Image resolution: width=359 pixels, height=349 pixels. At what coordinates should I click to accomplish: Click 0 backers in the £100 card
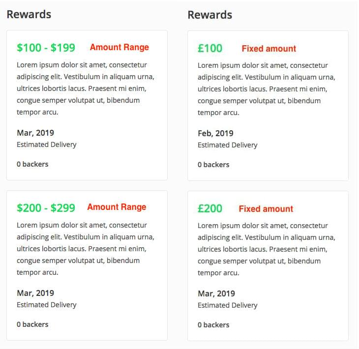click(x=213, y=165)
